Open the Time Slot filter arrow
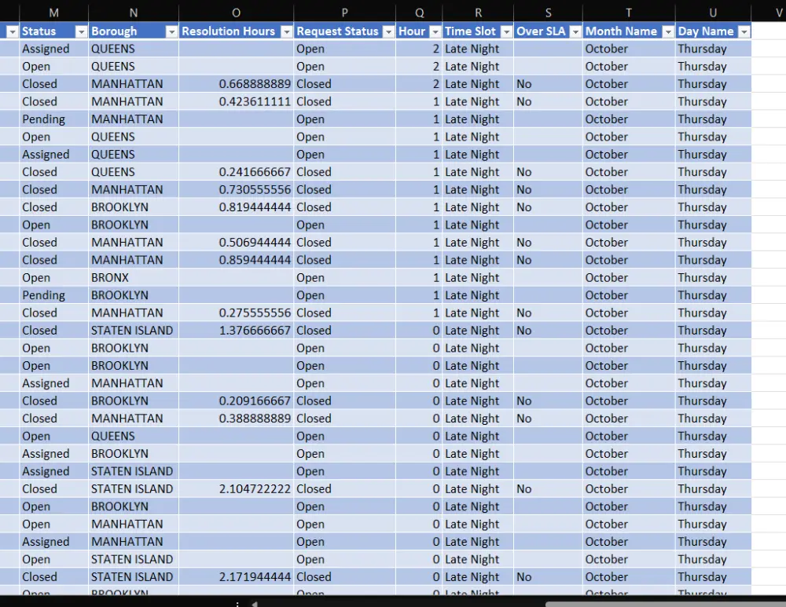 coord(507,31)
